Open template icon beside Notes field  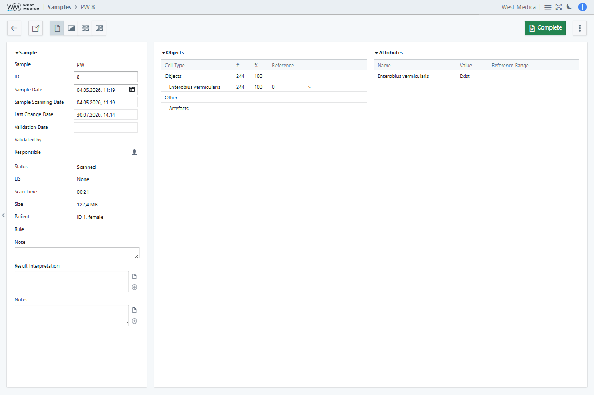tap(134, 310)
